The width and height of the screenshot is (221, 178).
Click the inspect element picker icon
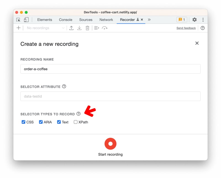tap(18, 20)
